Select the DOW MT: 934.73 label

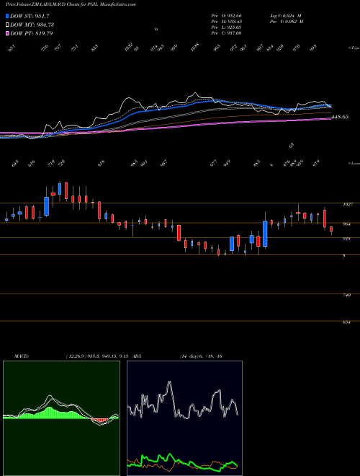point(32,25)
